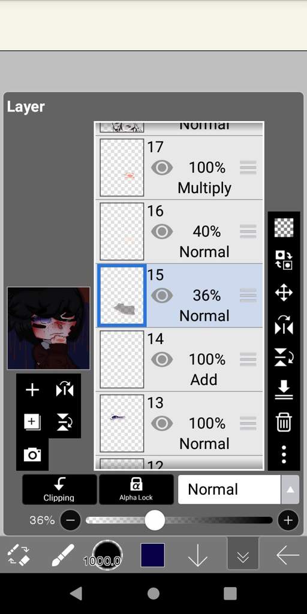This screenshot has height=614, width=307.
Task: Turn on Alpha Lock
Action: (136, 489)
